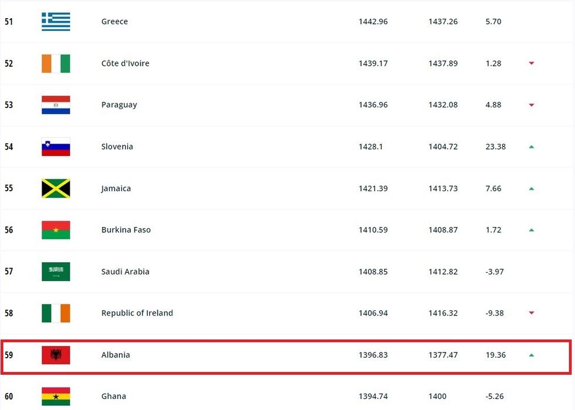Click the Ghana flag icon
The width and height of the screenshot is (575, 410).
coord(56,397)
